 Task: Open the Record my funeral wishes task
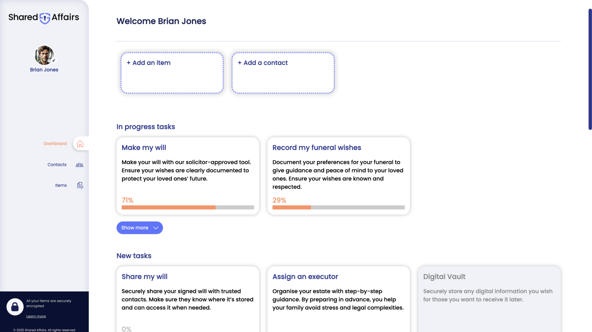339,176
